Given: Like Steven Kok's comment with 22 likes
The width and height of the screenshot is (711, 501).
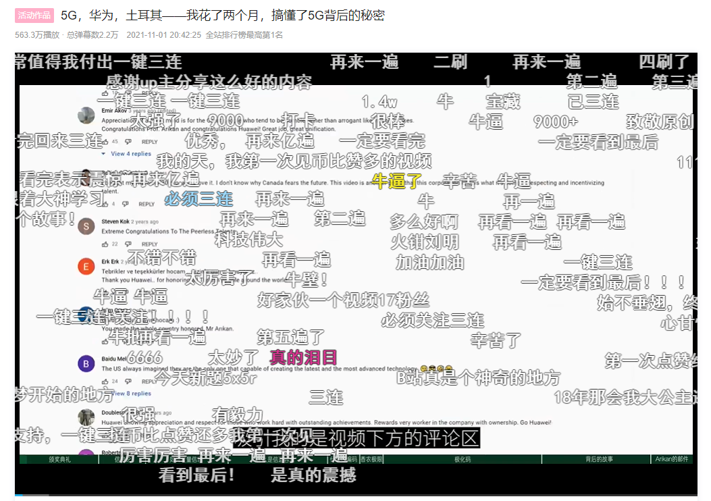Looking at the screenshot, I should (105, 244).
